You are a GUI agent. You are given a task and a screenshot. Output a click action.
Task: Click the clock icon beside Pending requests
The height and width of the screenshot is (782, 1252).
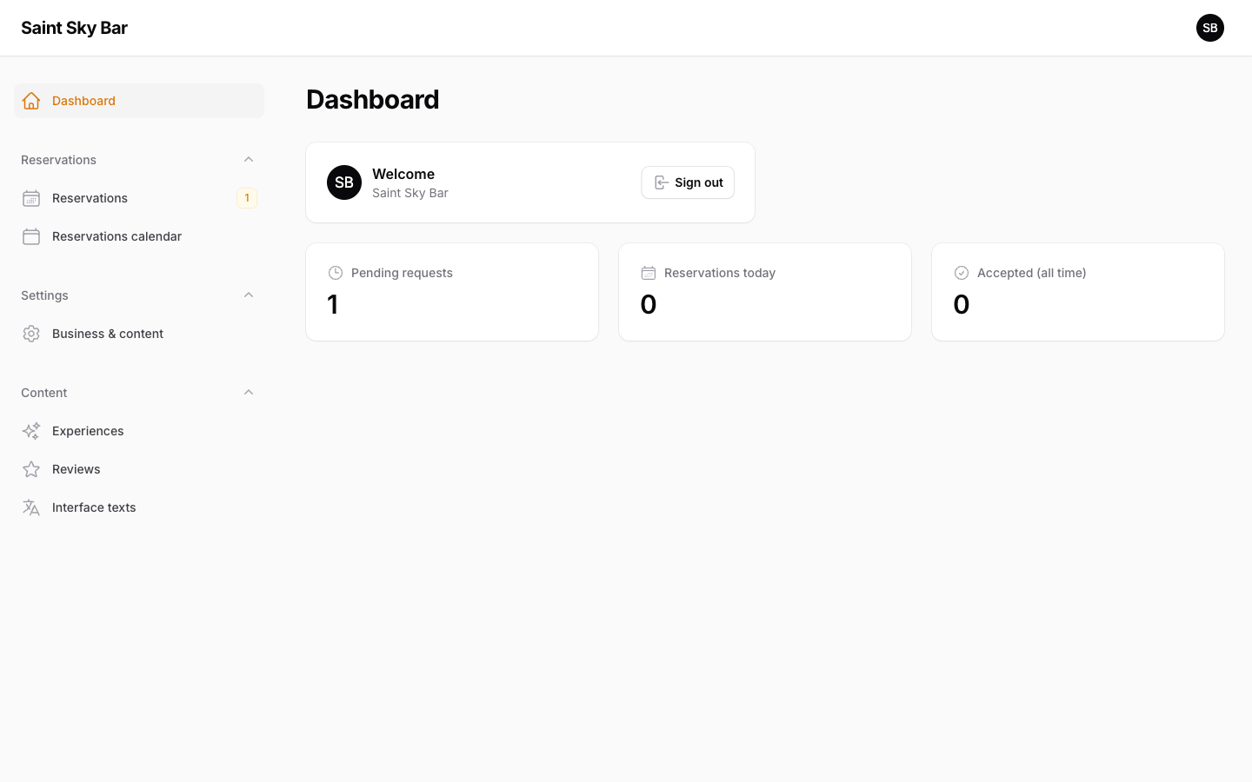pos(336,273)
